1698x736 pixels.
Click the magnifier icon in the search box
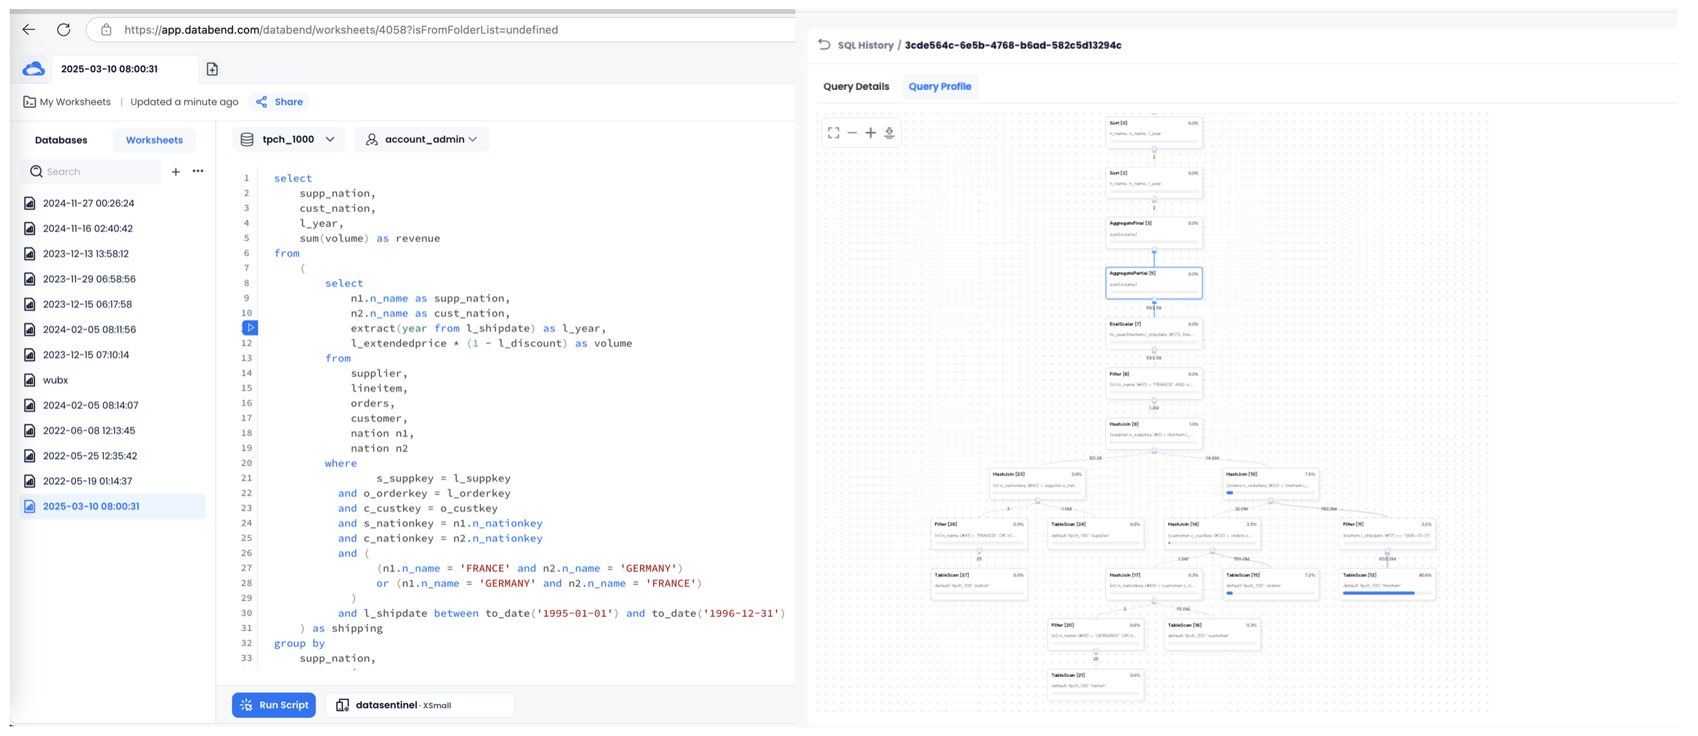click(x=36, y=171)
